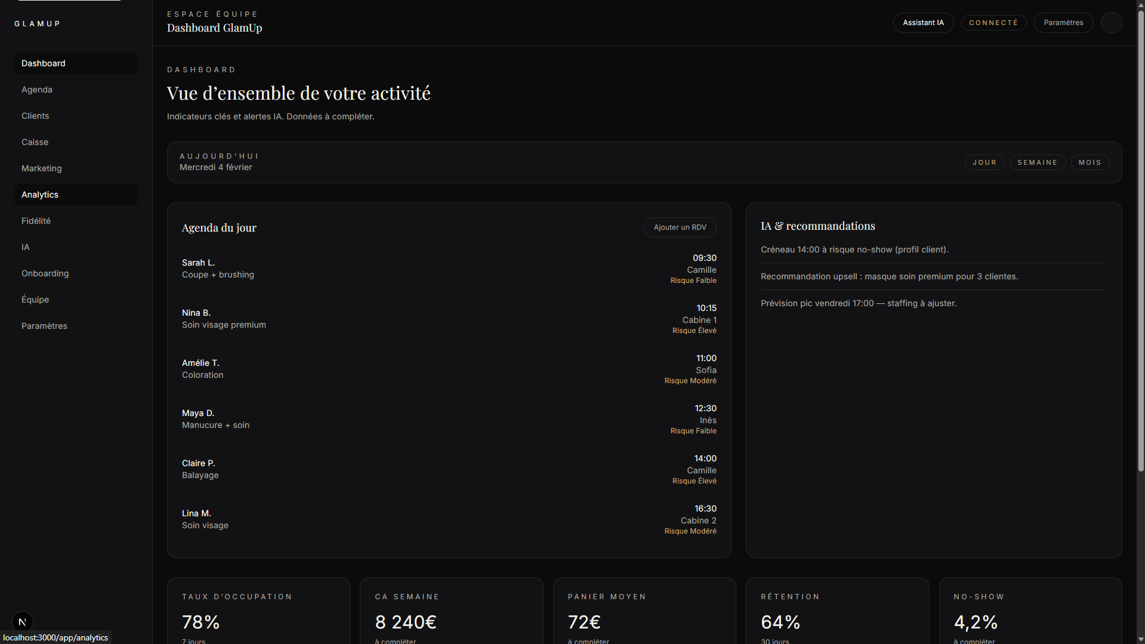Click the round profile avatar button
This screenshot has width=1145, height=644.
[1111, 23]
